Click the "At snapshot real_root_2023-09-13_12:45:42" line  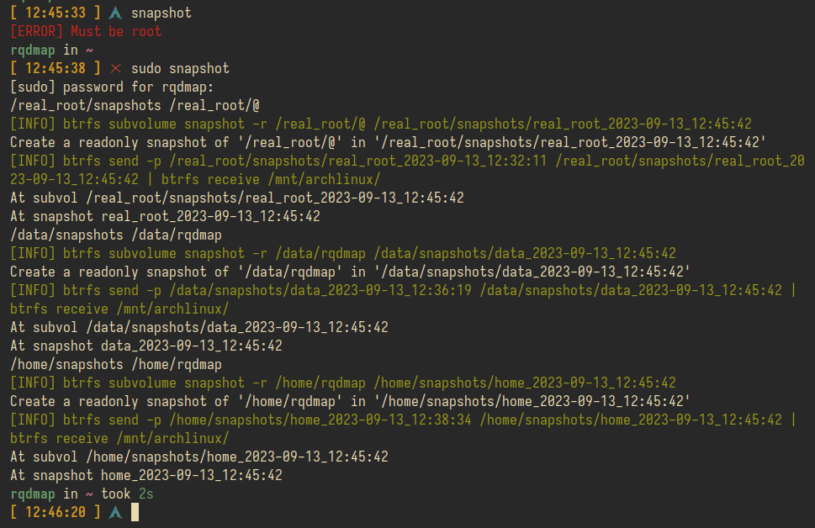click(165, 216)
